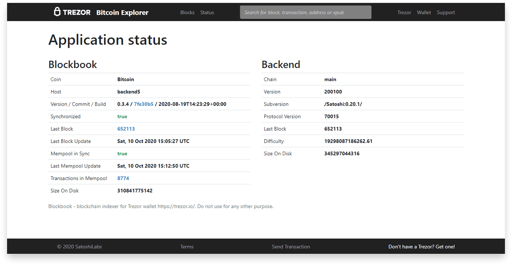Select Subversion value /Satoshi:0.20.1/
The height and width of the screenshot is (265, 512).
(343, 104)
